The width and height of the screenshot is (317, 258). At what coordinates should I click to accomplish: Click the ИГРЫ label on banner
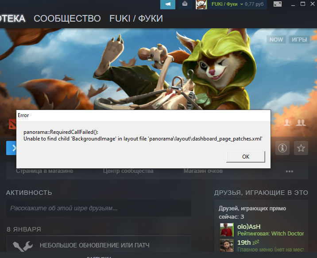pos(299,39)
